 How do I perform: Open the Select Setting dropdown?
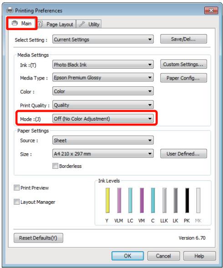coord(103,39)
